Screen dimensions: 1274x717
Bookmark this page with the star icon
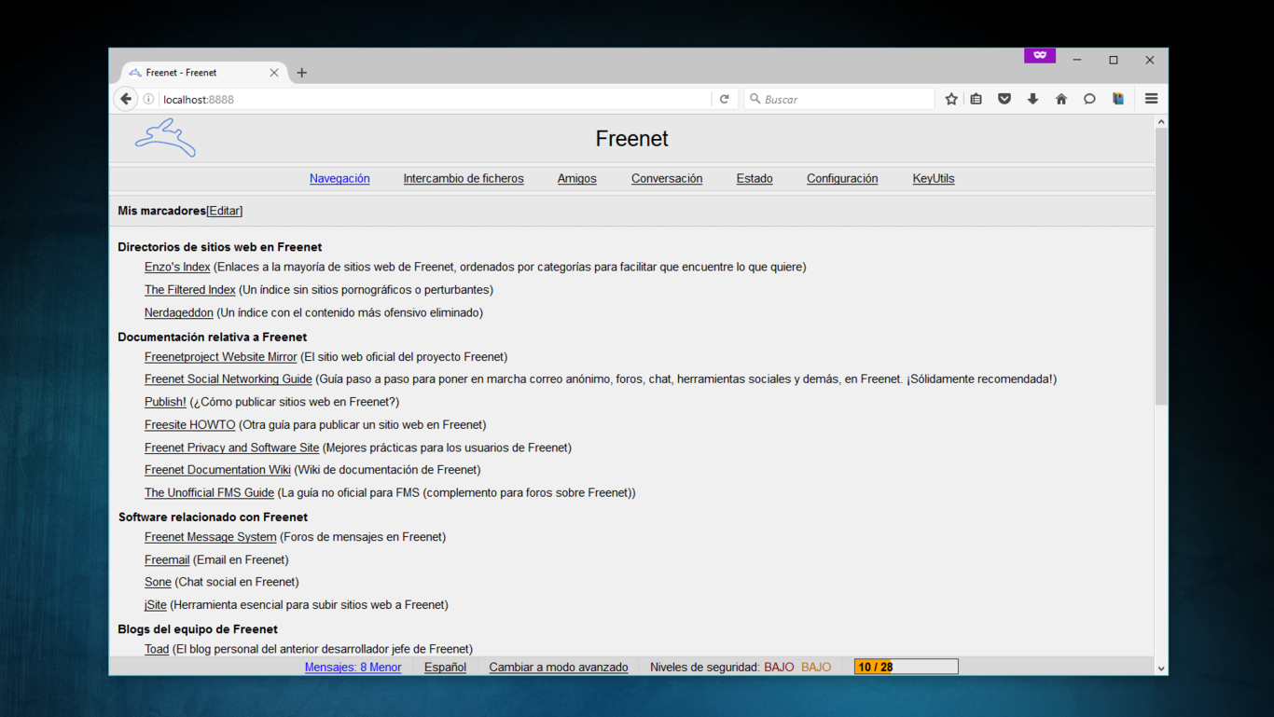pos(950,99)
